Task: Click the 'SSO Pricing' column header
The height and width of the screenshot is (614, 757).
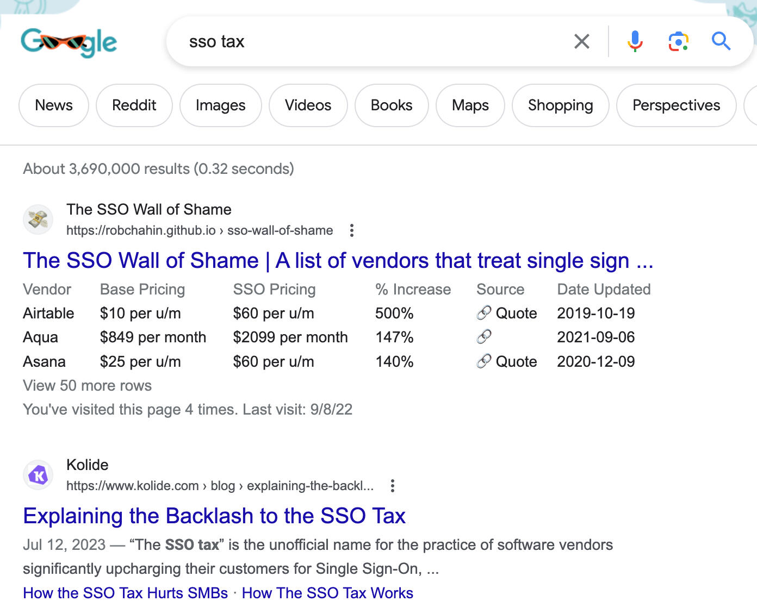Action: pos(274,289)
